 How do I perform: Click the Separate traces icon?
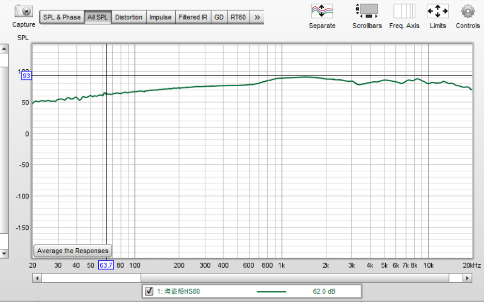coord(322,11)
